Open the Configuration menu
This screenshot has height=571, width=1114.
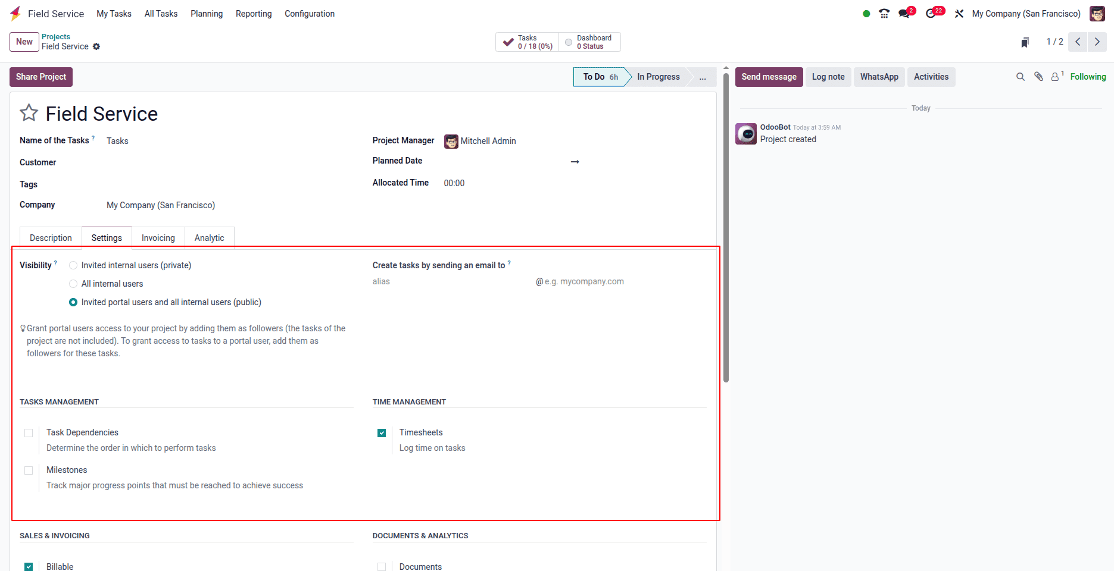pyautogui.click(x=310, y=14)
